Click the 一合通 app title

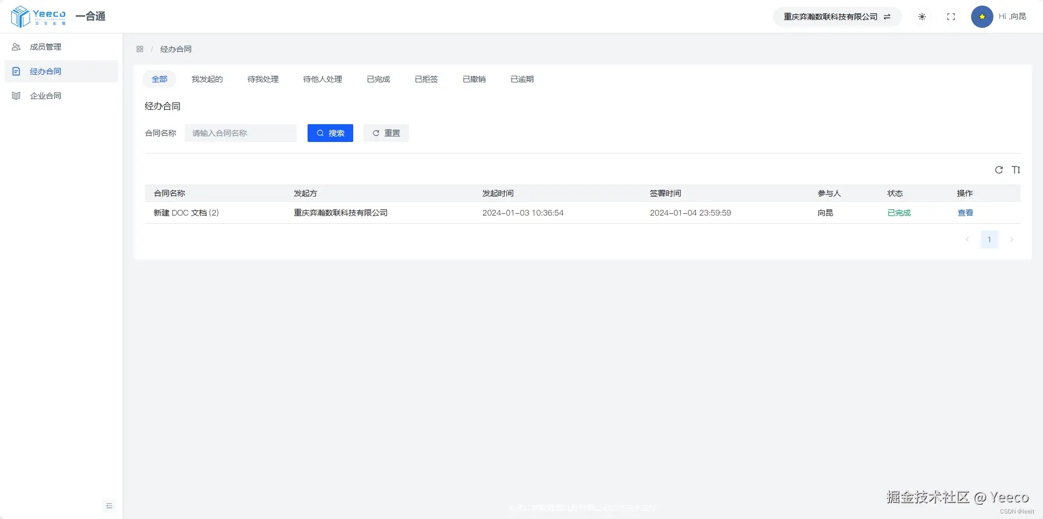point(90,16)
